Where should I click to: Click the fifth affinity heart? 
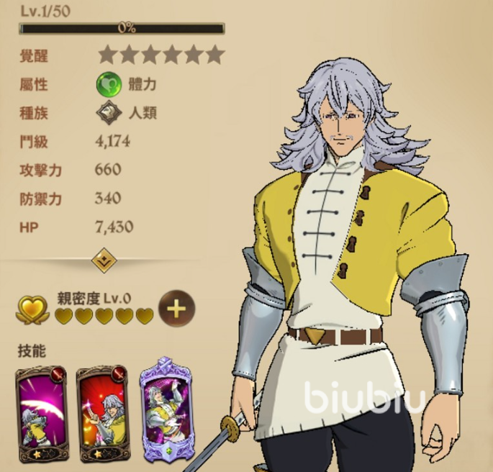point(145,315)
